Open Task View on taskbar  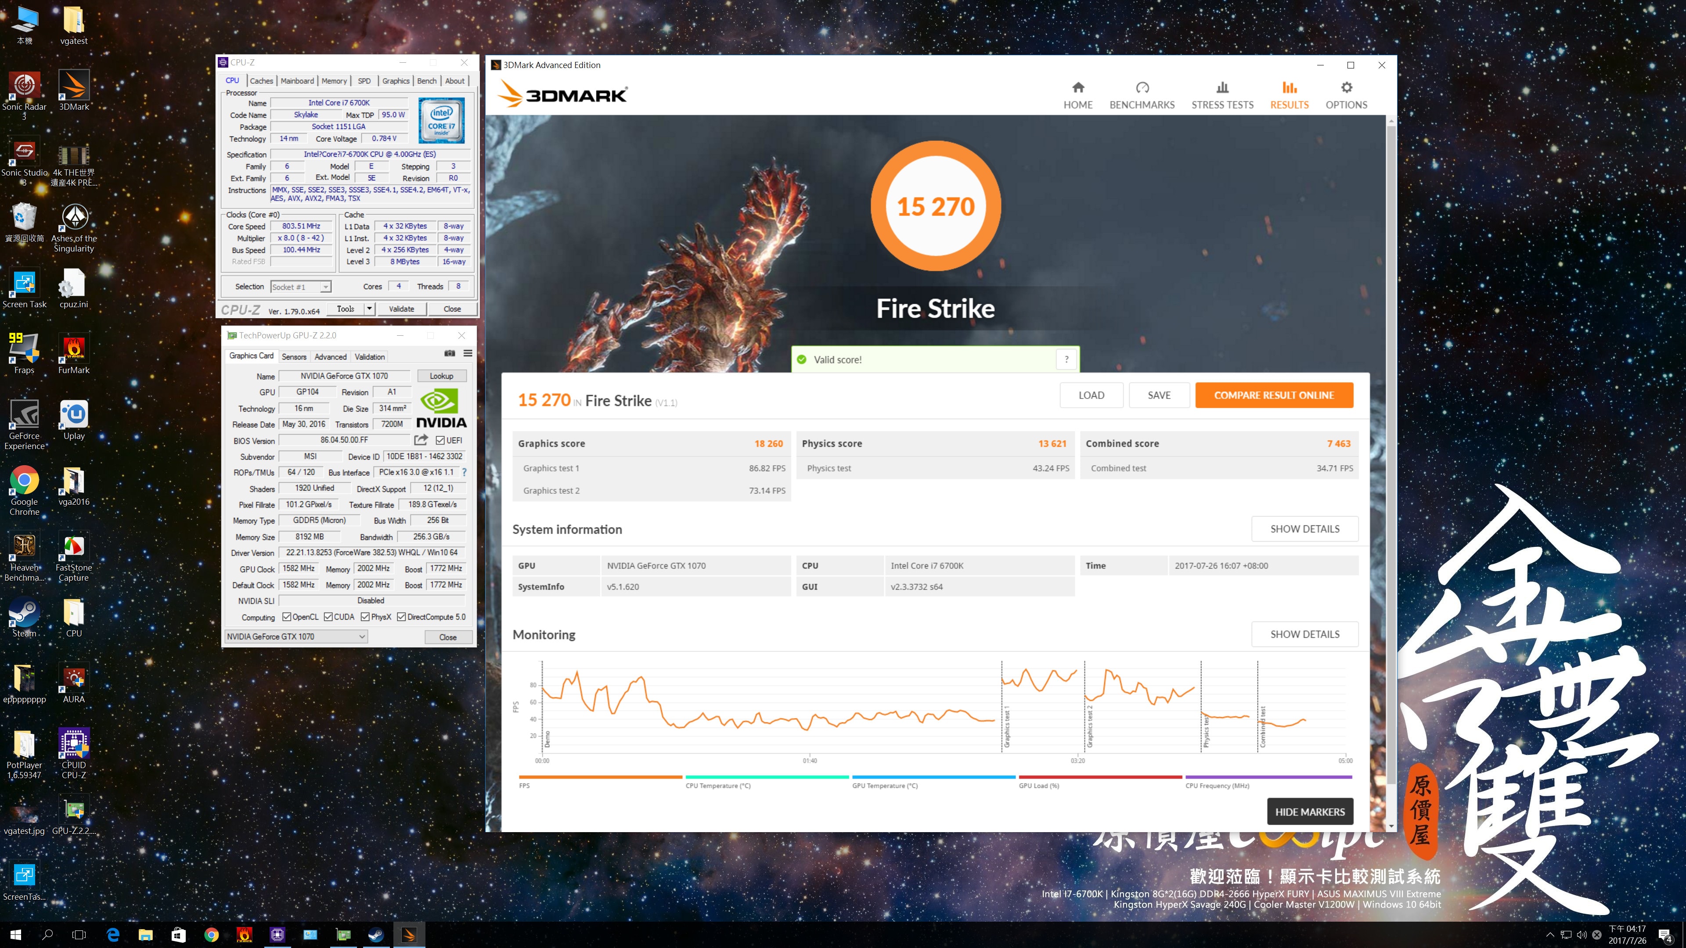point(79,935)
